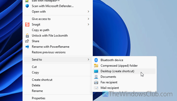This screenshot has height=101, width=177.
Task: Click Cut in the context menu
Action: pyautogui.click(x=34, y=67)
